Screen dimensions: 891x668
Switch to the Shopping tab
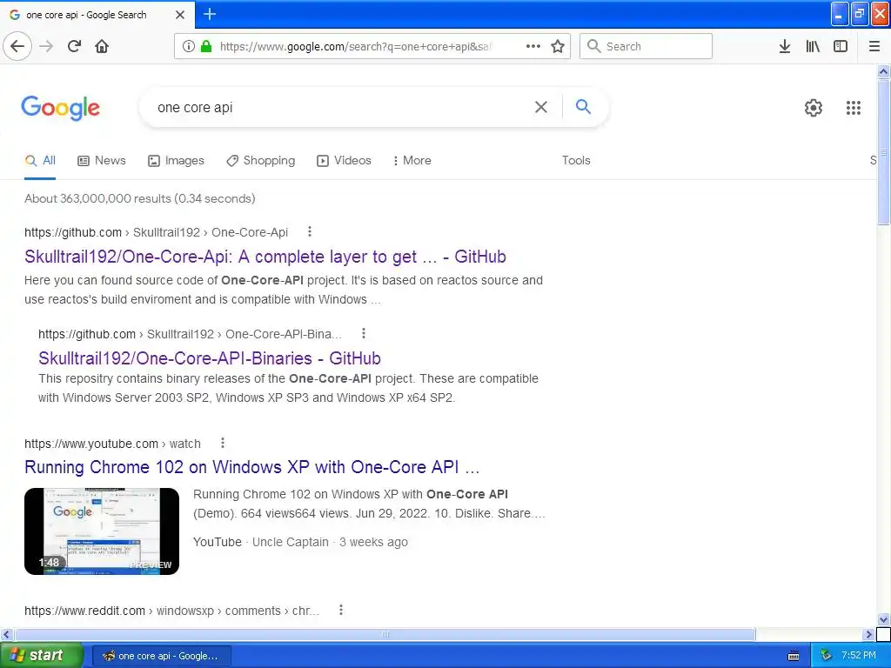261,161
